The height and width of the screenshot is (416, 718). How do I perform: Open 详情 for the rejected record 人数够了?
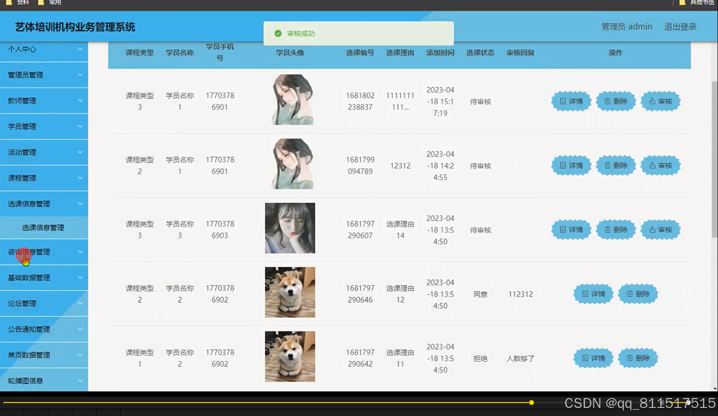[x=593, y=358]
